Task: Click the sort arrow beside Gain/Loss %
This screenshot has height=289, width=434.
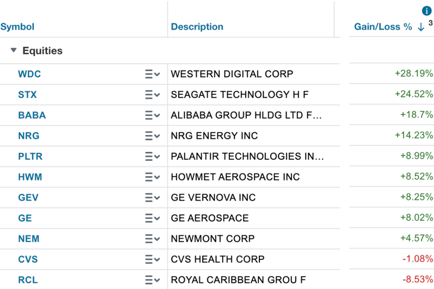Action: tap(420, 27)
